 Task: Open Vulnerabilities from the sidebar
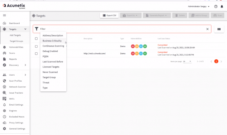[16, 47]
